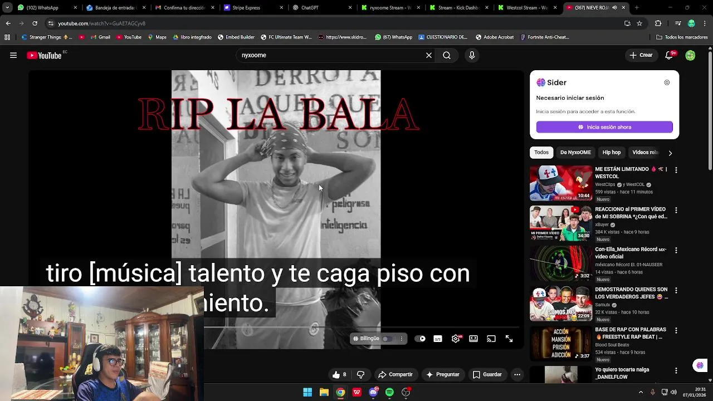Open YouTube notifications bell

[670, 55]
